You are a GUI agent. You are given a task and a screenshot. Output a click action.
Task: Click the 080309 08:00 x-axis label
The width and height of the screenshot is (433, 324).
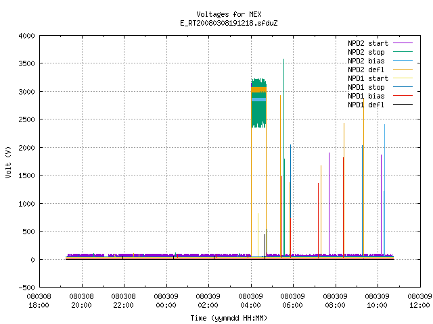335,300
